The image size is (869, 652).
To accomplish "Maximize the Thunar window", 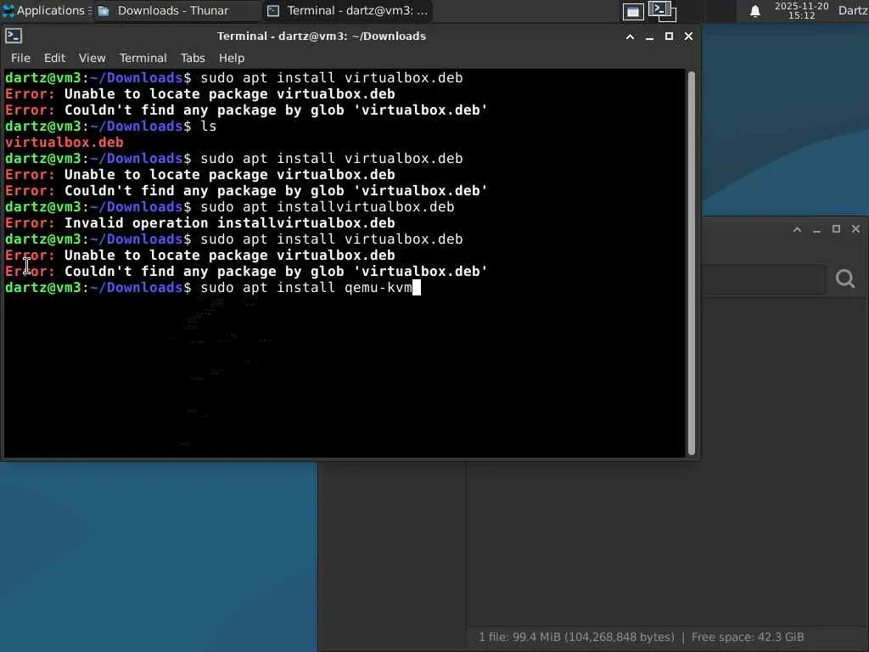I will point(836,229).
